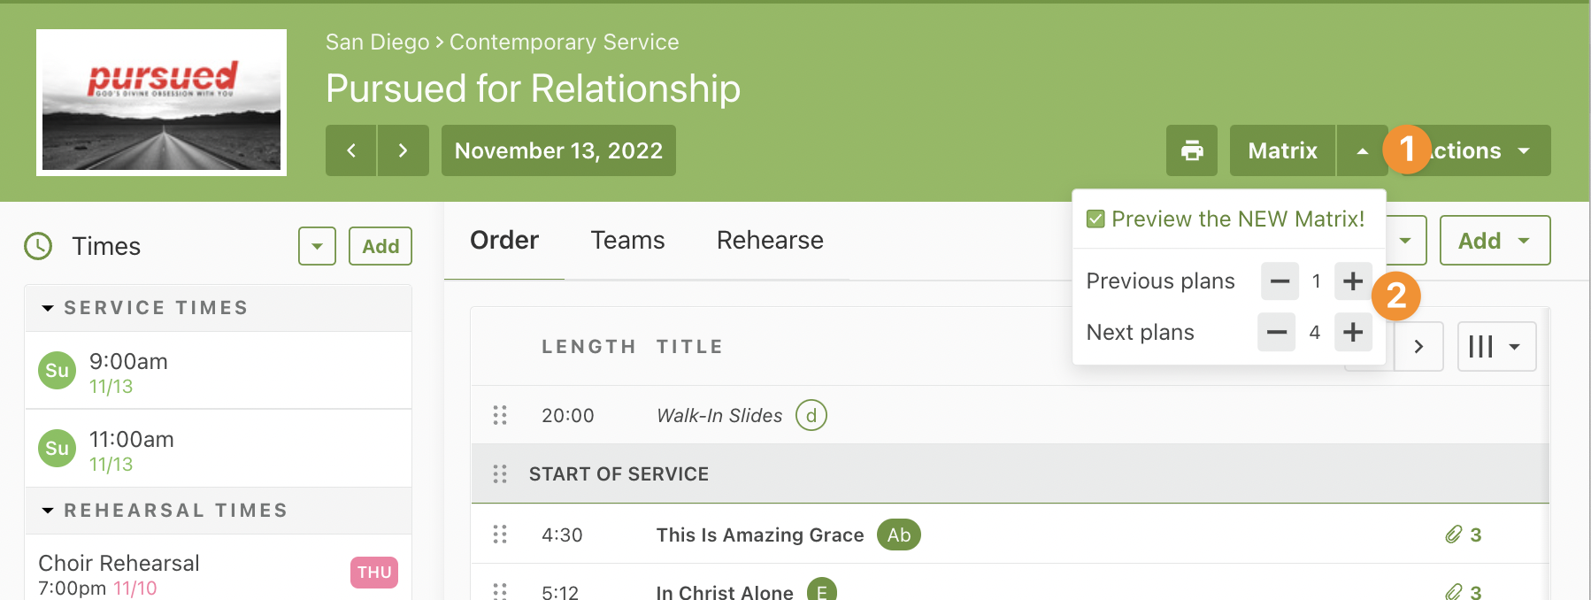Click the right chevron beside columns button
The width and height of the screenshot is (1591, 600).
[x=1418, y=346]
